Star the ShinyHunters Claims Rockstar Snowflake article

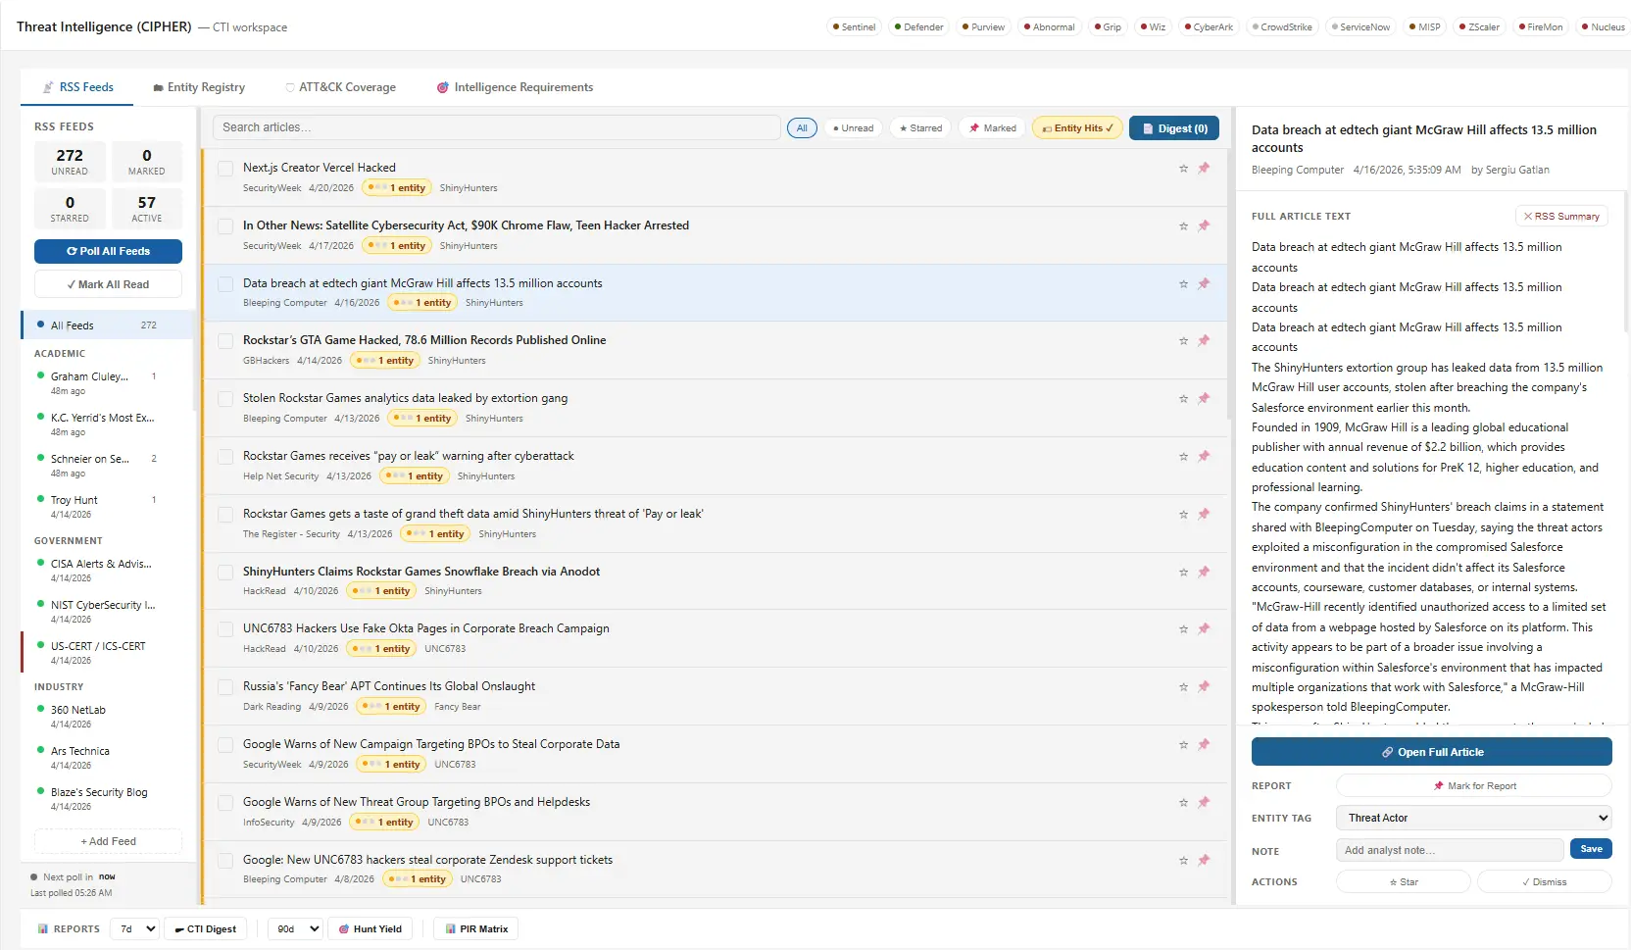pos(1183,573)
